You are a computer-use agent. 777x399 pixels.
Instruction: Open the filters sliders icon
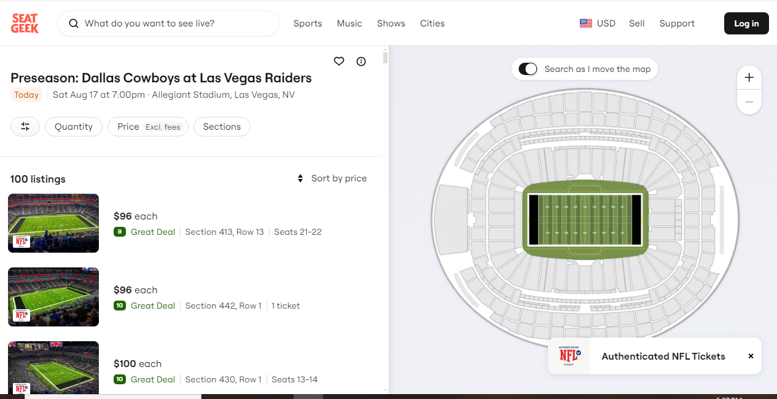25,127
